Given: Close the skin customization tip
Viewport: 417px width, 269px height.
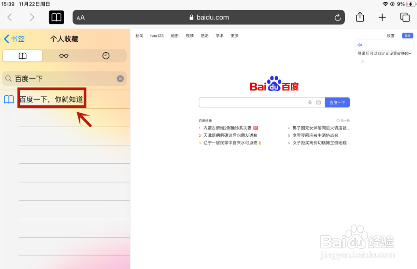Looking at the screenshot, I should [x=362, y=62].
